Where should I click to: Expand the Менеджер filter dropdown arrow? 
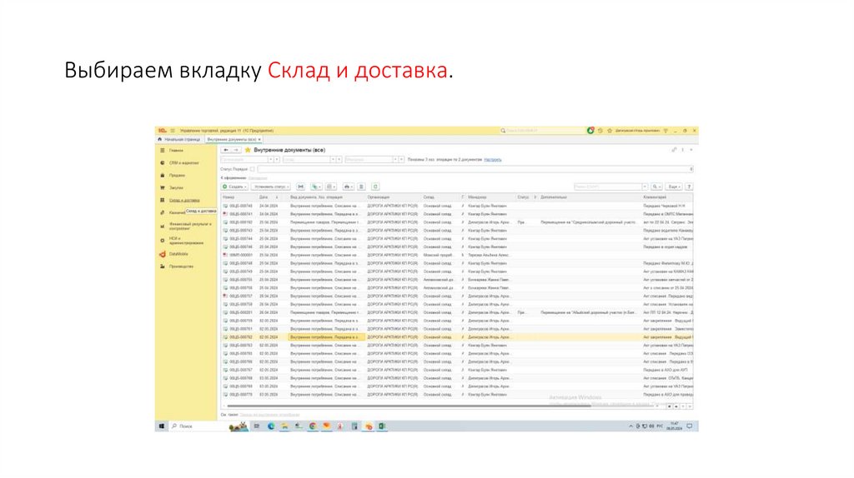[395, 159]
